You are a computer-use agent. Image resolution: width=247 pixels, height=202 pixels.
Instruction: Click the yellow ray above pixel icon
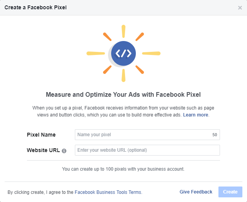[x=123, y=31]
